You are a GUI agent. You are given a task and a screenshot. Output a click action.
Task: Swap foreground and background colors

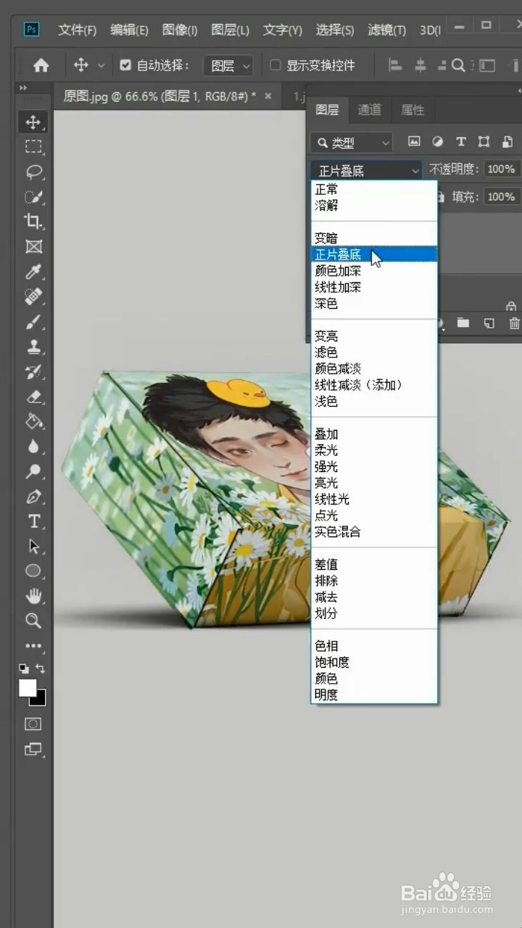pos(41,668)
